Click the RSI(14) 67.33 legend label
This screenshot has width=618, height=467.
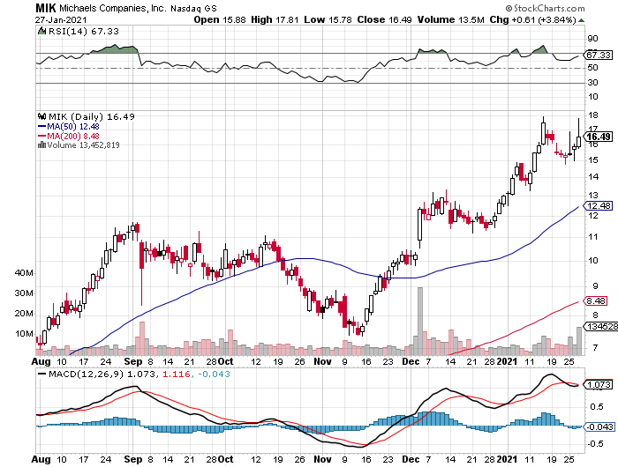click(x=84, y=32)
